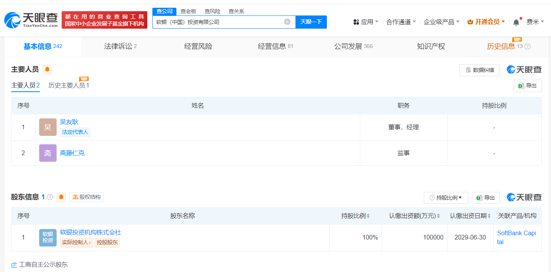Switch to the 经营信息 tab
The width and height of the screenshot is (551, 272).
(276, 46)
